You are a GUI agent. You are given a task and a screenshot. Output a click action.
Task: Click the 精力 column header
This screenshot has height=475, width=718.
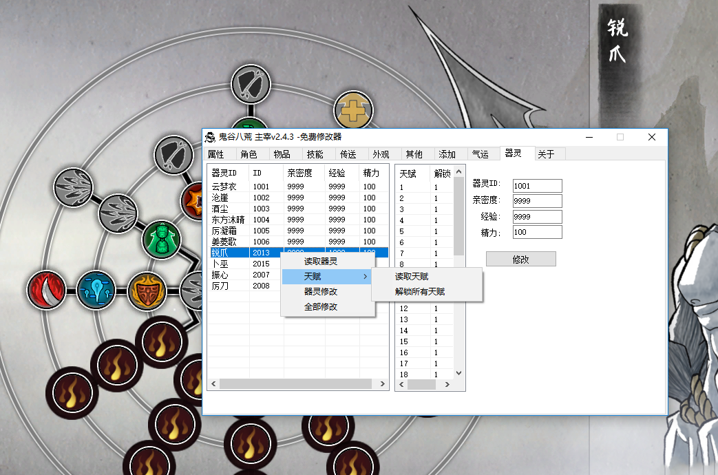(x=374, y=173)
